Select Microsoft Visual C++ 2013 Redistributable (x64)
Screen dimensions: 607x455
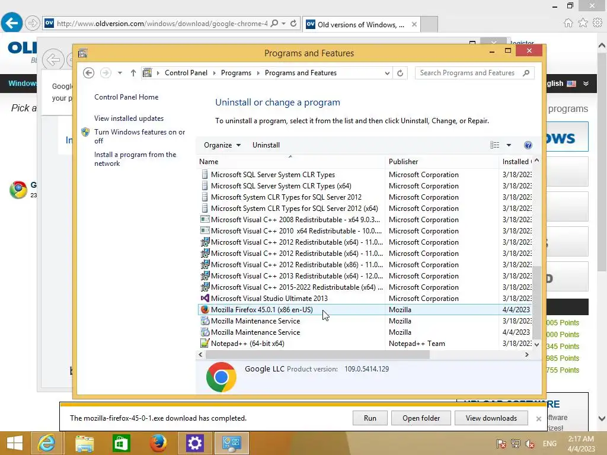296,276
